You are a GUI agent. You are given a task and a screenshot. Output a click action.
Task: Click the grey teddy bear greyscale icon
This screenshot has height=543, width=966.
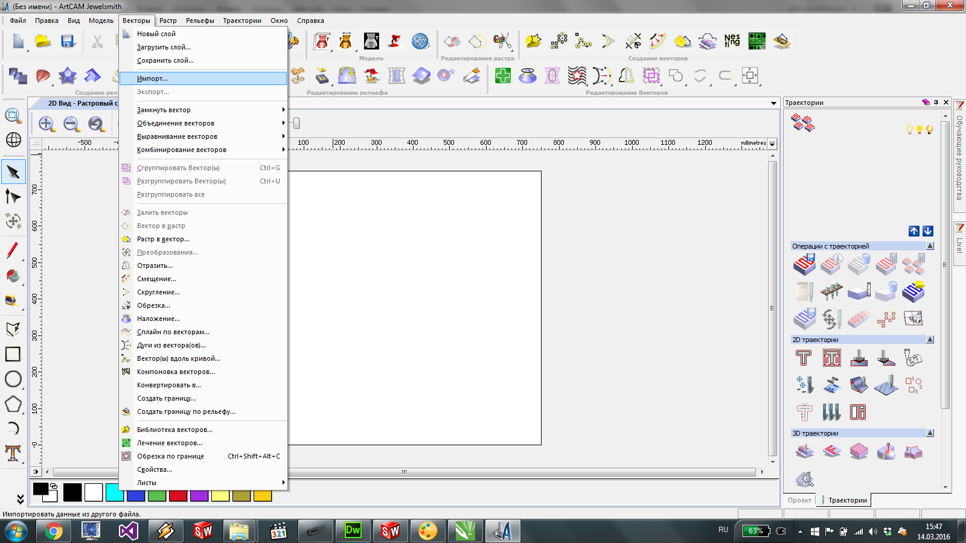coord(371,41)
